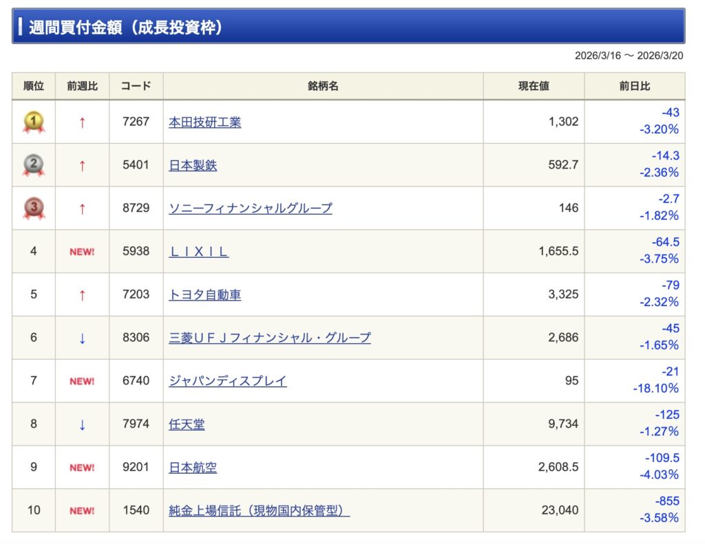Open ソニーフィナンシャルグループ stock page
This screenshot has width=705, height=544.
coord(250,208)
